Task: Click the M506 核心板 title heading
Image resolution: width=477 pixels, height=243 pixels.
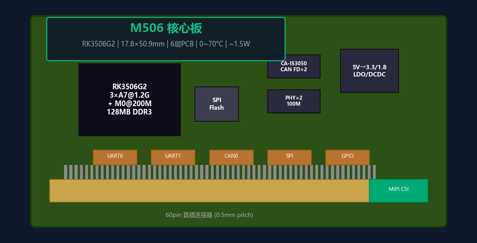Action: pyautogui.click(x=166, y=28)
